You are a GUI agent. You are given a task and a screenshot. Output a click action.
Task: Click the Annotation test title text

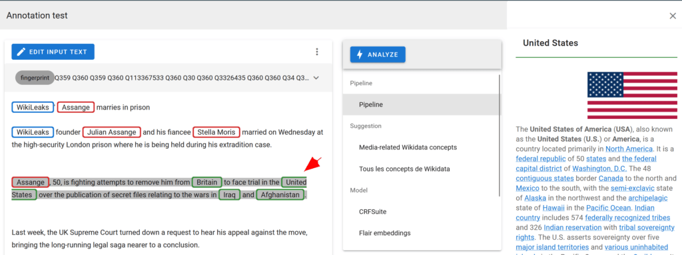click(37, 16)
